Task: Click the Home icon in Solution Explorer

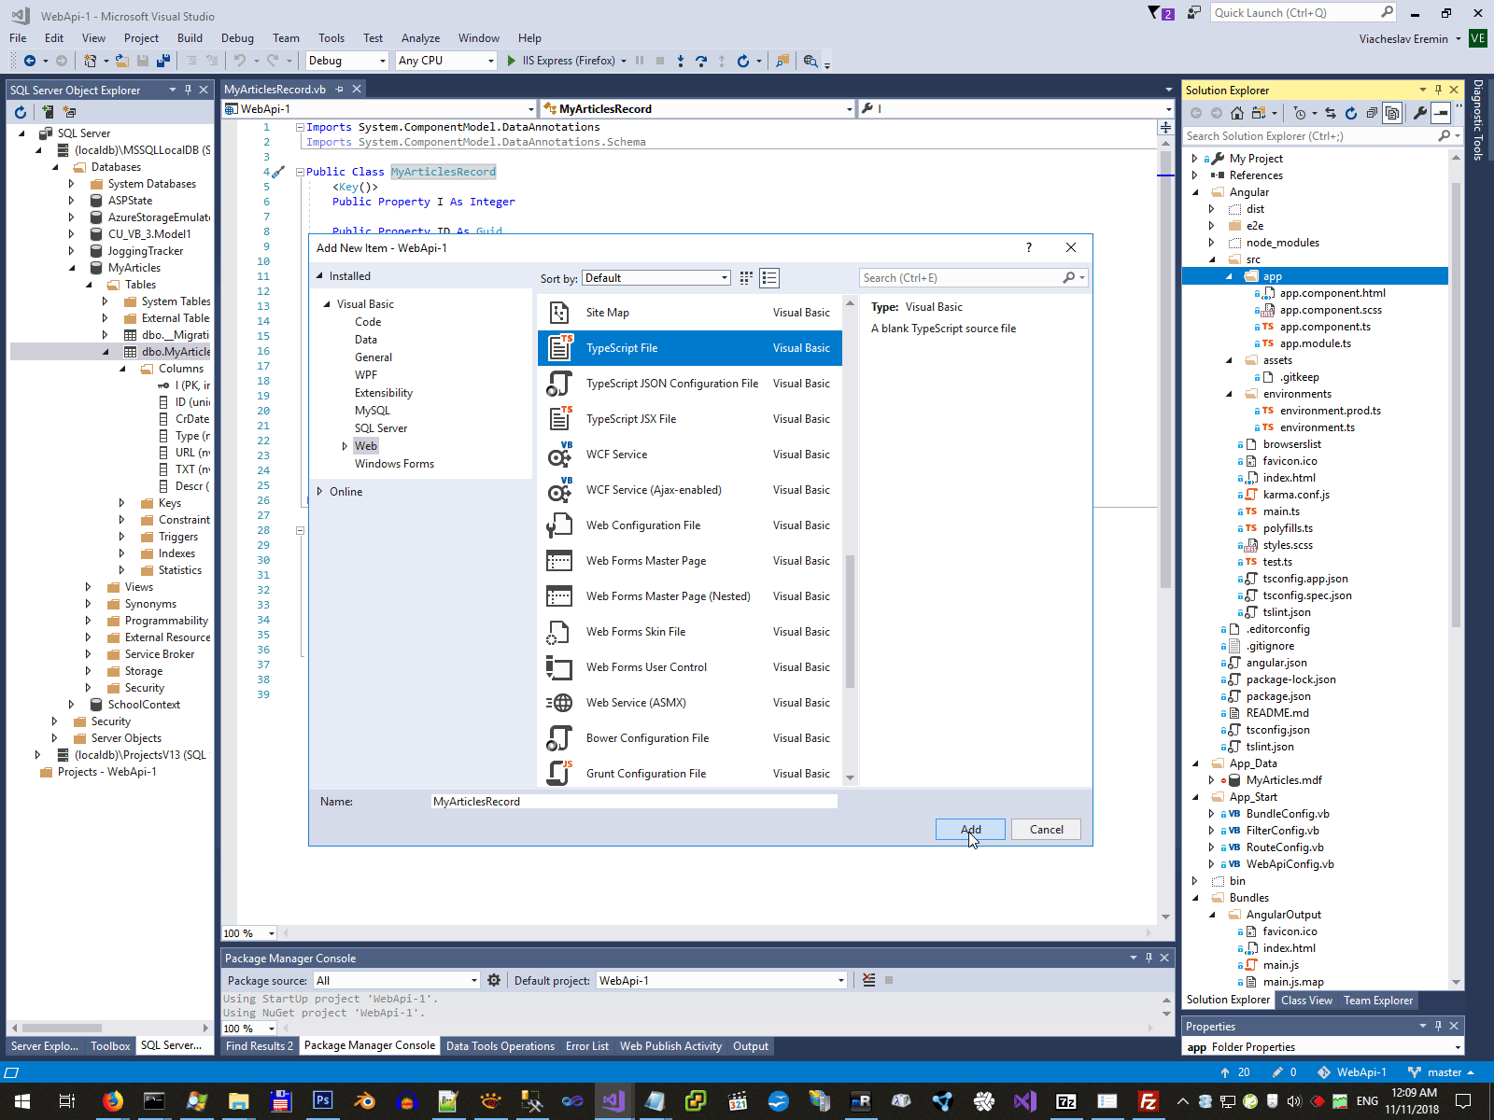Action: (x=1237, y=113)
